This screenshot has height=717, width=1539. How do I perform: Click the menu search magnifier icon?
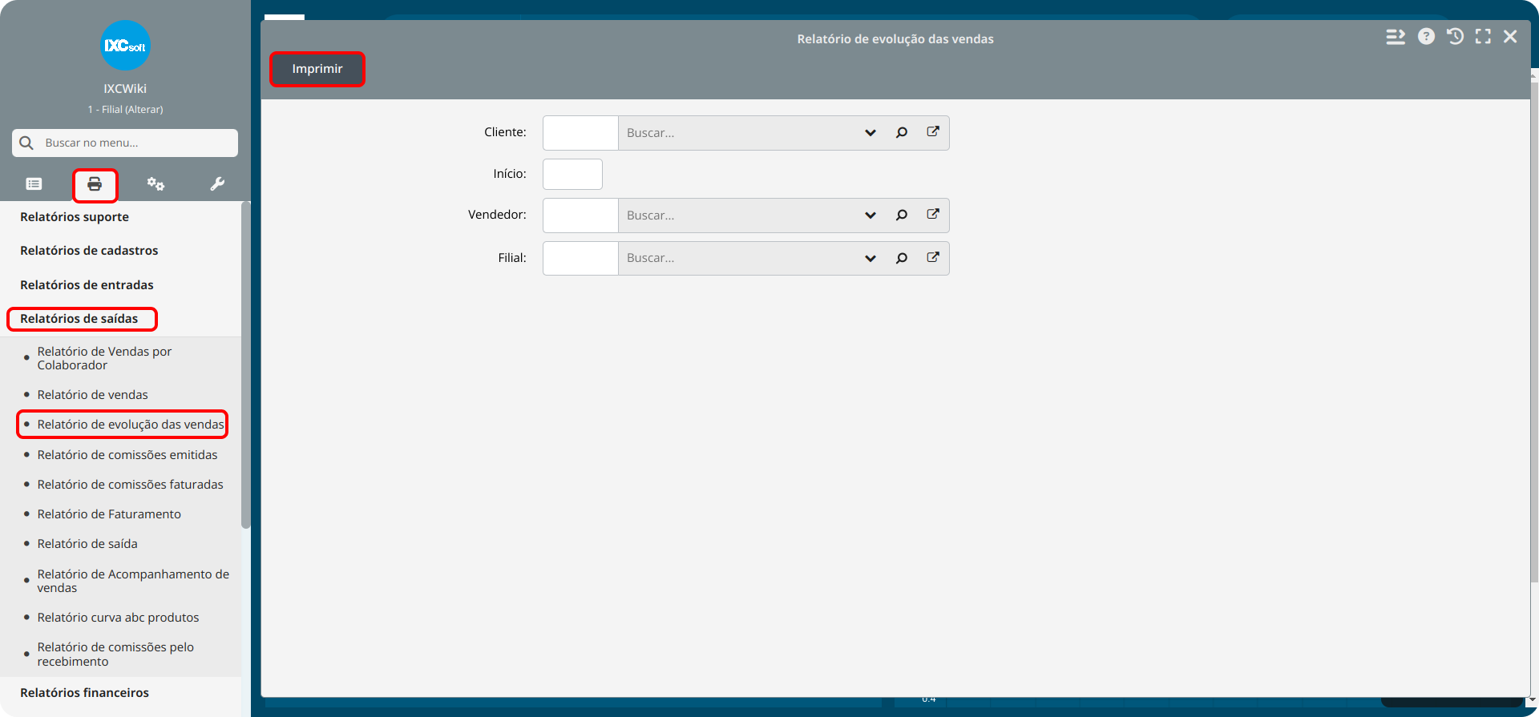pyautogui.click(x=26, y=143)
